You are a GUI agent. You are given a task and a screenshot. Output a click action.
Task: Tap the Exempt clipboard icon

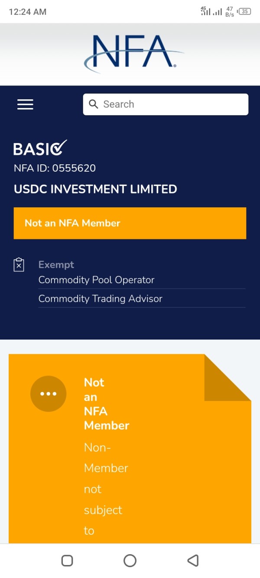tap(19, 265)
